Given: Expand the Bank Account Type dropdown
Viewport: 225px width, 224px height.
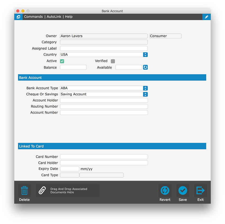Looking at the screenshot, I should [x=145, y=88].
